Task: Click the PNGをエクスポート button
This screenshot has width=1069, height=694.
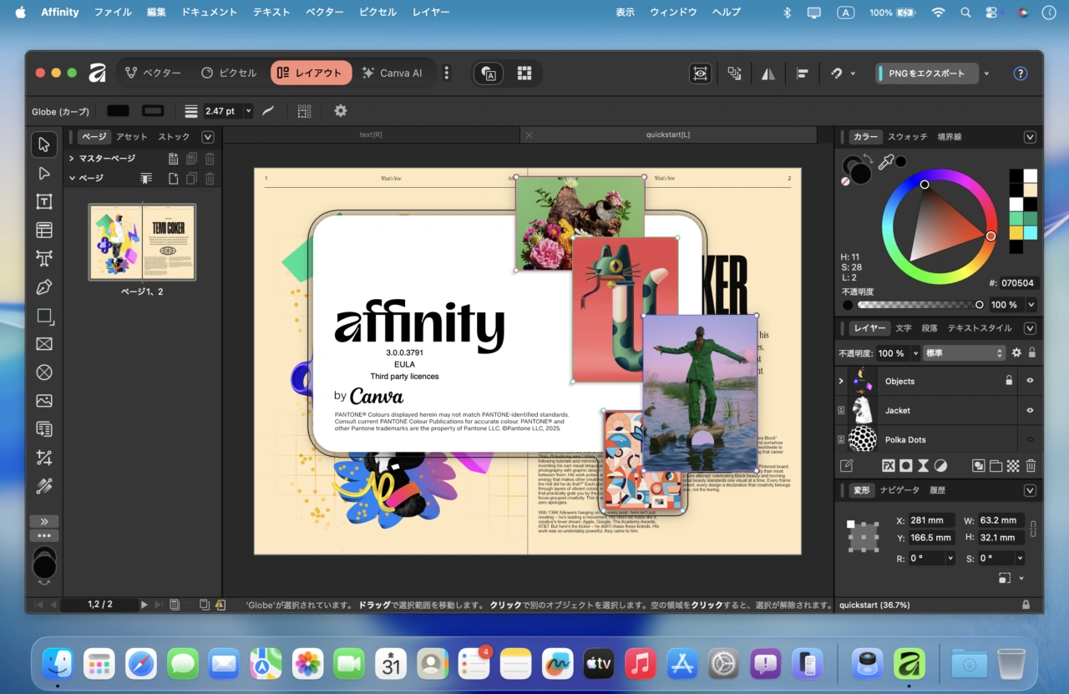Action: [x=927, y=73]
